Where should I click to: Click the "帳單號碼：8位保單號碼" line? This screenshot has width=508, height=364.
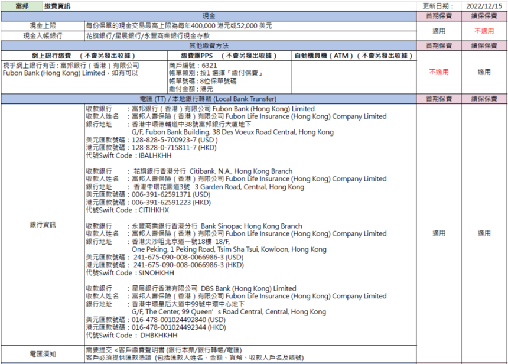(x=203, y=81)
